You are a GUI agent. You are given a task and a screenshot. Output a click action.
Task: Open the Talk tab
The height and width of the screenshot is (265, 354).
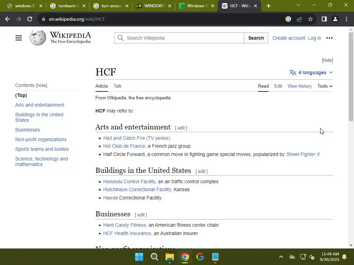pyautogui.click(x=118, y=86)
